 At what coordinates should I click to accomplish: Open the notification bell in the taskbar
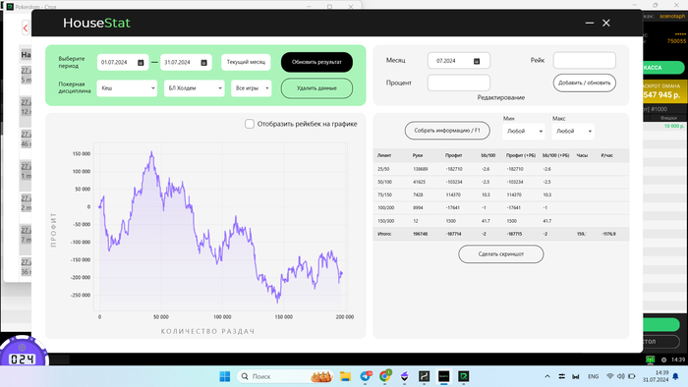pyautogui.click(x=676, y=376)
